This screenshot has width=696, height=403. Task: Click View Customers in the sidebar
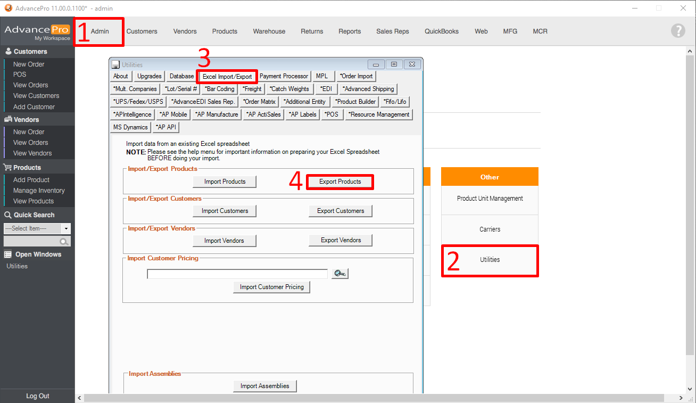(x=36, y=96)
